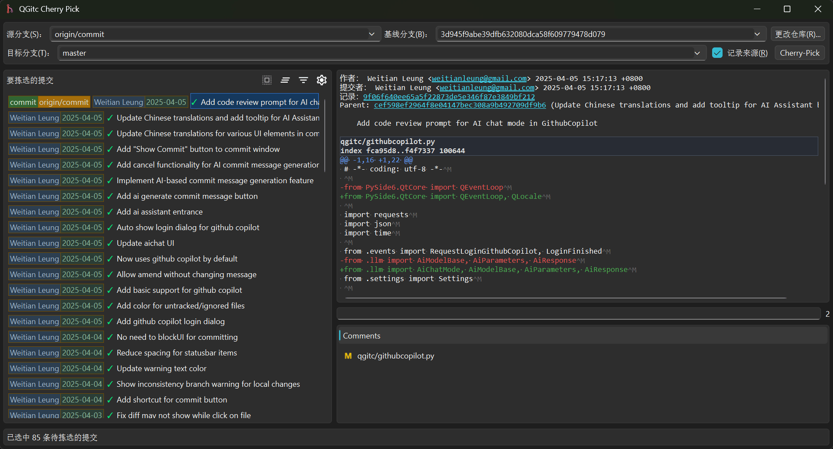Open Parent commit hash cef598ef link

tap(460, 105)
